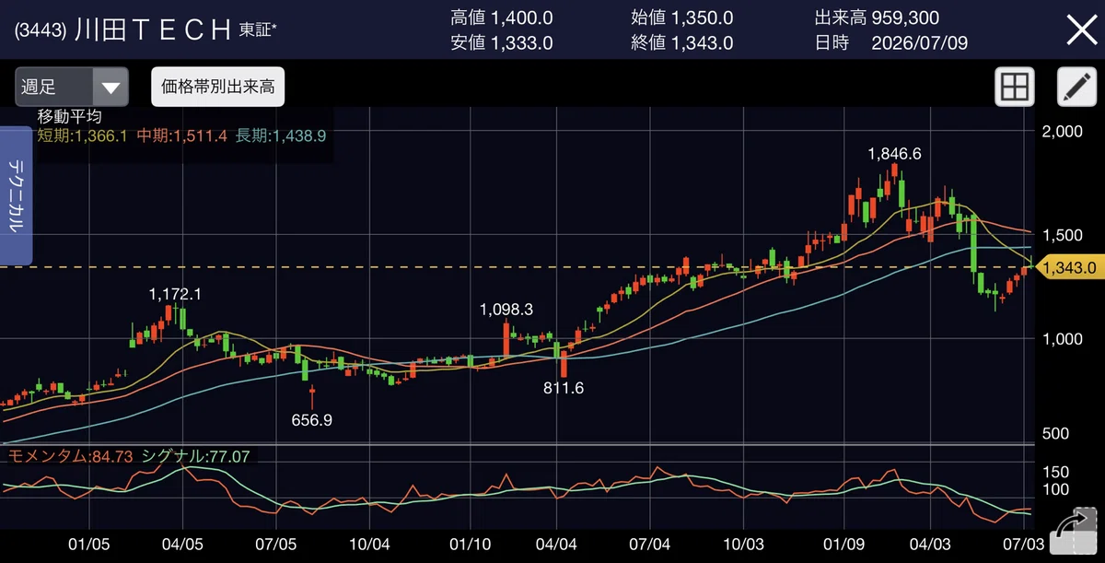Select the 移動平均 indicator label

point(69,117)
